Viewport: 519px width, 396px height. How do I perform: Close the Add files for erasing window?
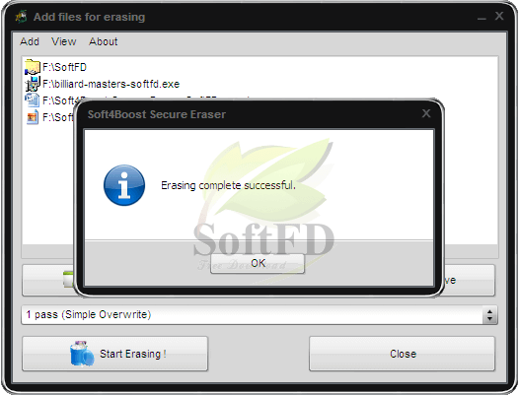tap(499, 16)
